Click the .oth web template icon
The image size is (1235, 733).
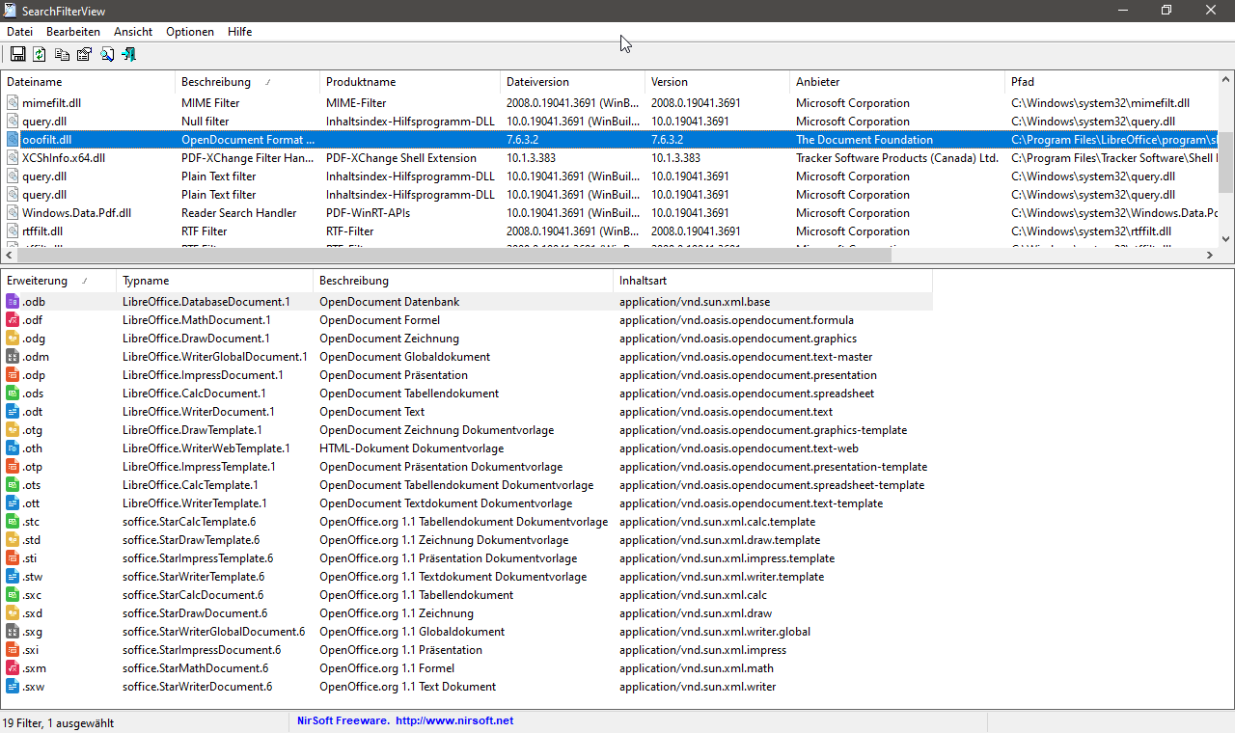(x=13, y=448)
